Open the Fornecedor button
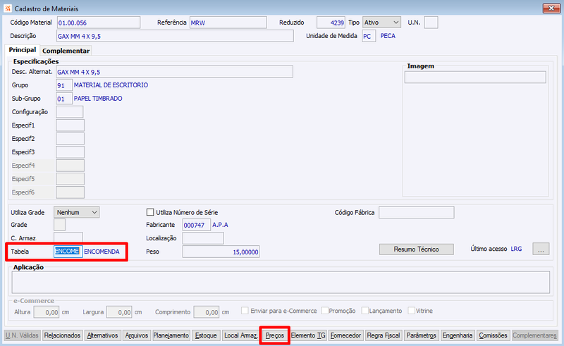This screenshot has height=346, width=564. click(345, 335)
